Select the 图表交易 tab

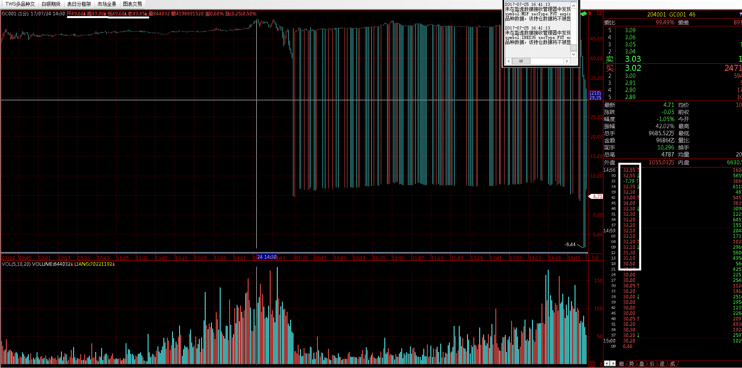(x=132, y=4)
